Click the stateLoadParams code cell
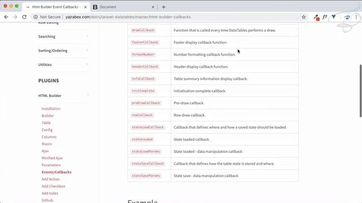This screenshot has width=362, height=203. [x=146, y=152]
